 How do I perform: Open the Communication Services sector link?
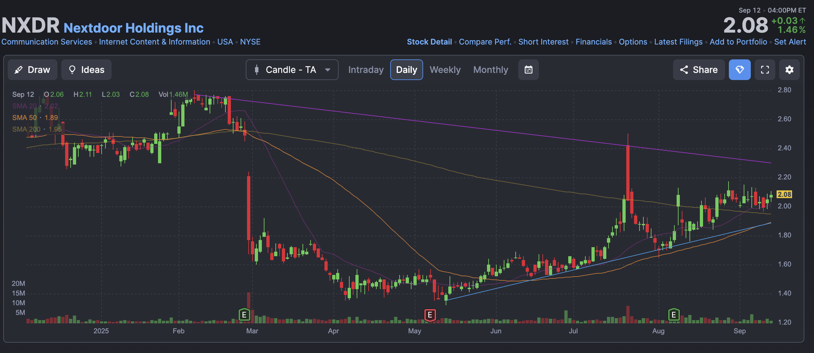tap(47, 42)
